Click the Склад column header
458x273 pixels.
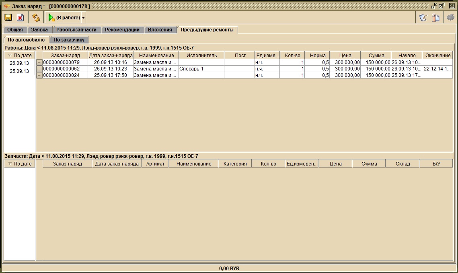[x=403, y=163]
